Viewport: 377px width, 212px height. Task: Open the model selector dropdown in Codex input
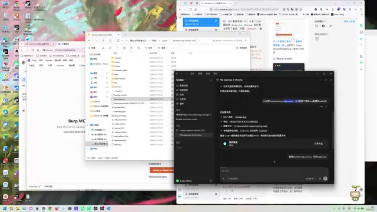tap(310, 178)
